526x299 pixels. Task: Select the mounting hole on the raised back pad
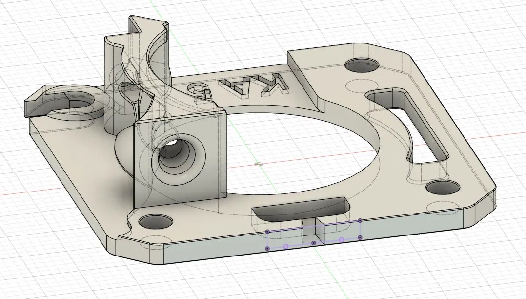tap(362, 64)
